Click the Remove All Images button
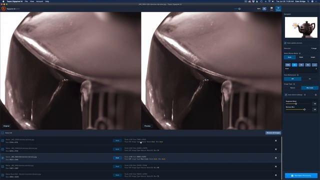Image resolution: width=320 pixels, height=180 pixels. pyautogui.click(x=273, y=133)
